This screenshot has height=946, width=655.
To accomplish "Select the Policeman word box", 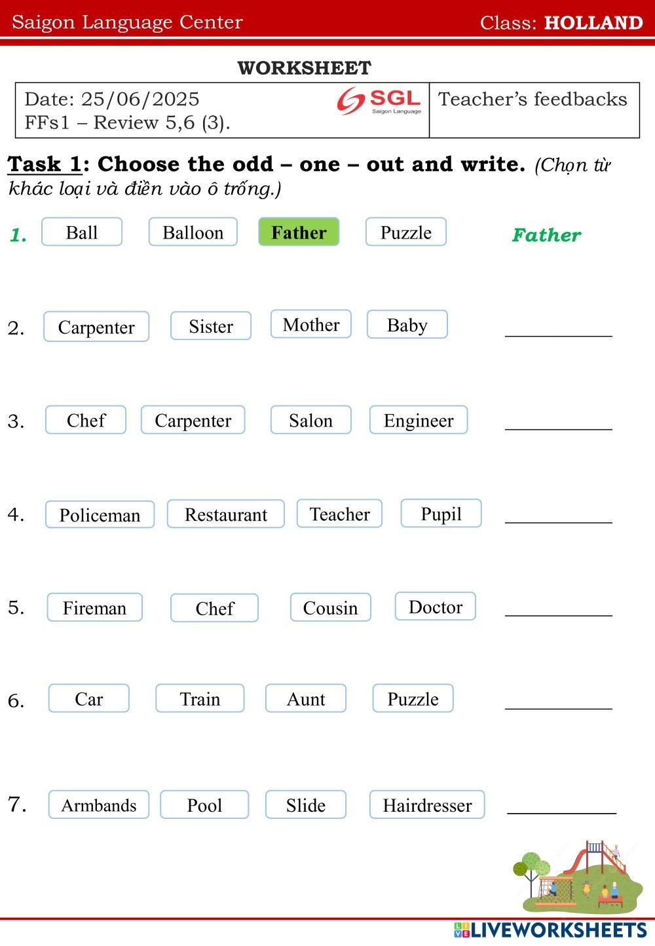I will 100,515.
